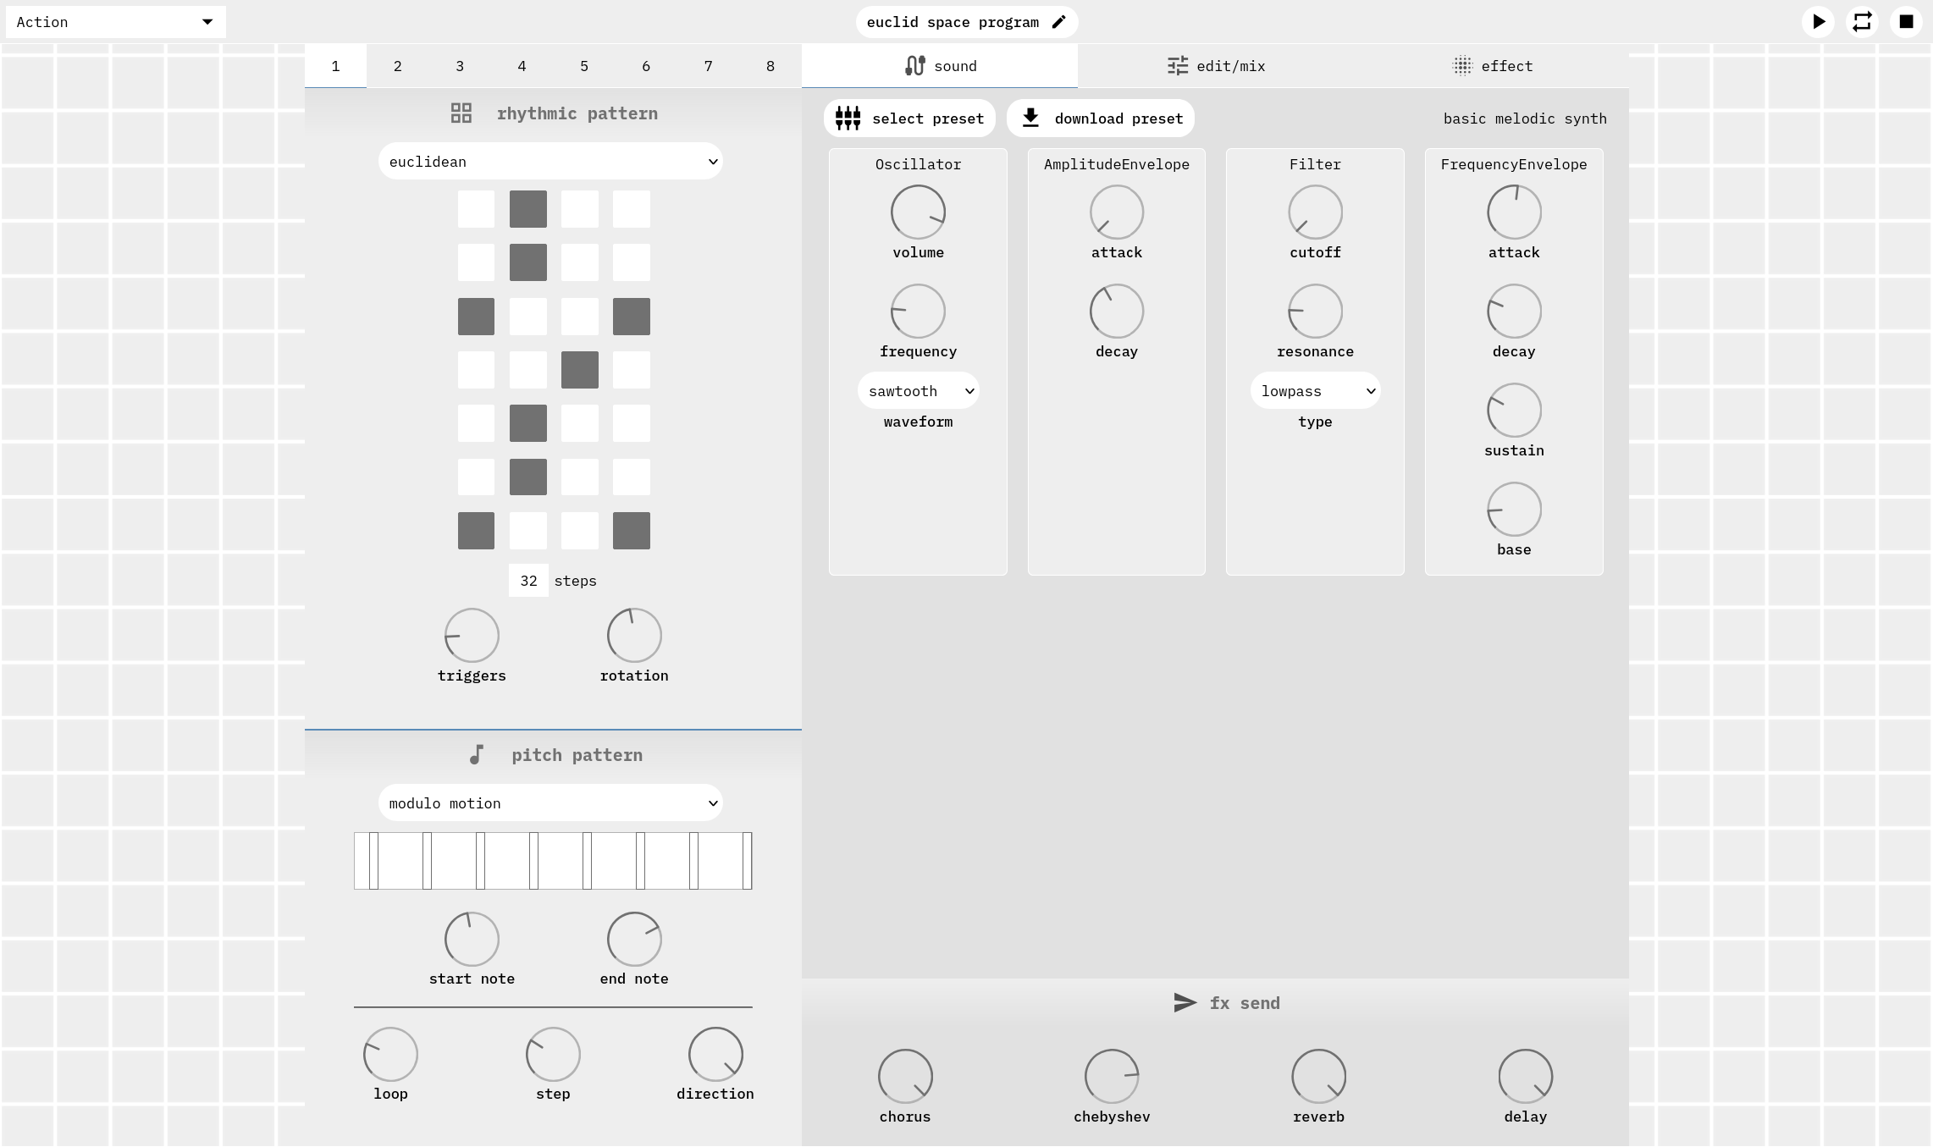
Task: Toggle the last filled cell in the bottom grid row
Action: coord(631,531)
